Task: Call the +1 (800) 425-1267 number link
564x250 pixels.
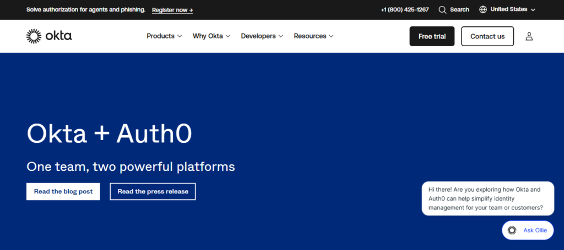Action: [405, 10]
